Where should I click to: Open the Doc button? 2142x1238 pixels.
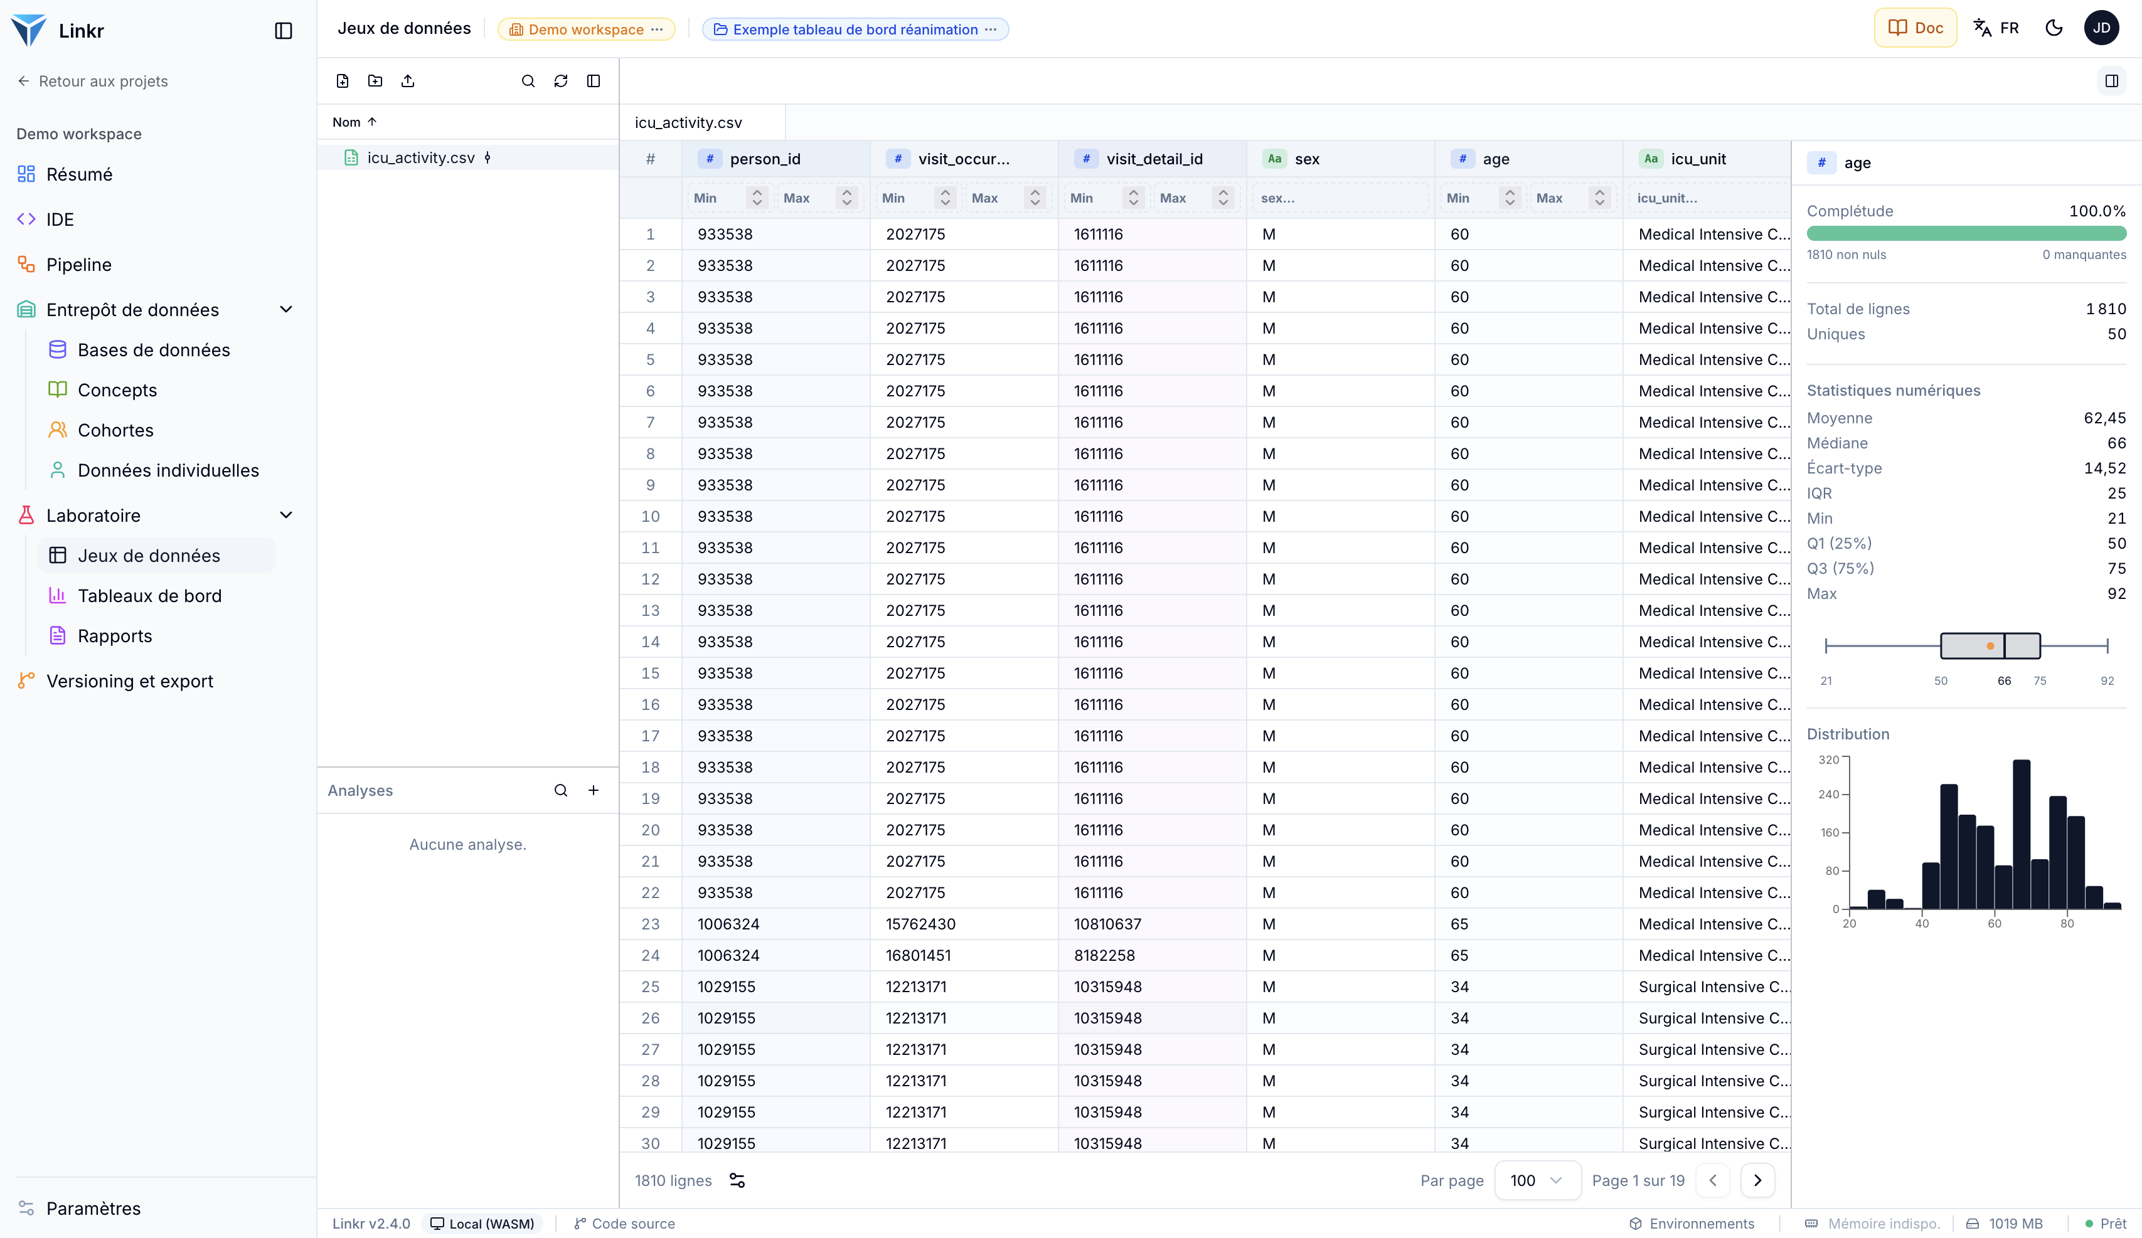pyautogui.click(x=1915, y=28)
